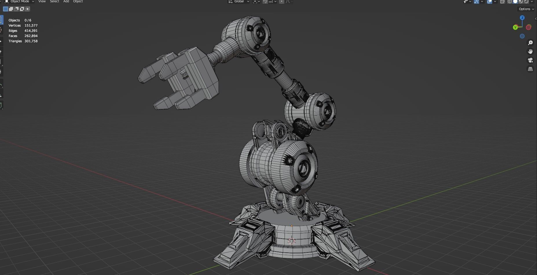Click the Zoom viewport magnifier icon
The height and width of the screenshot is (275, 537).
tap(530, 43)
